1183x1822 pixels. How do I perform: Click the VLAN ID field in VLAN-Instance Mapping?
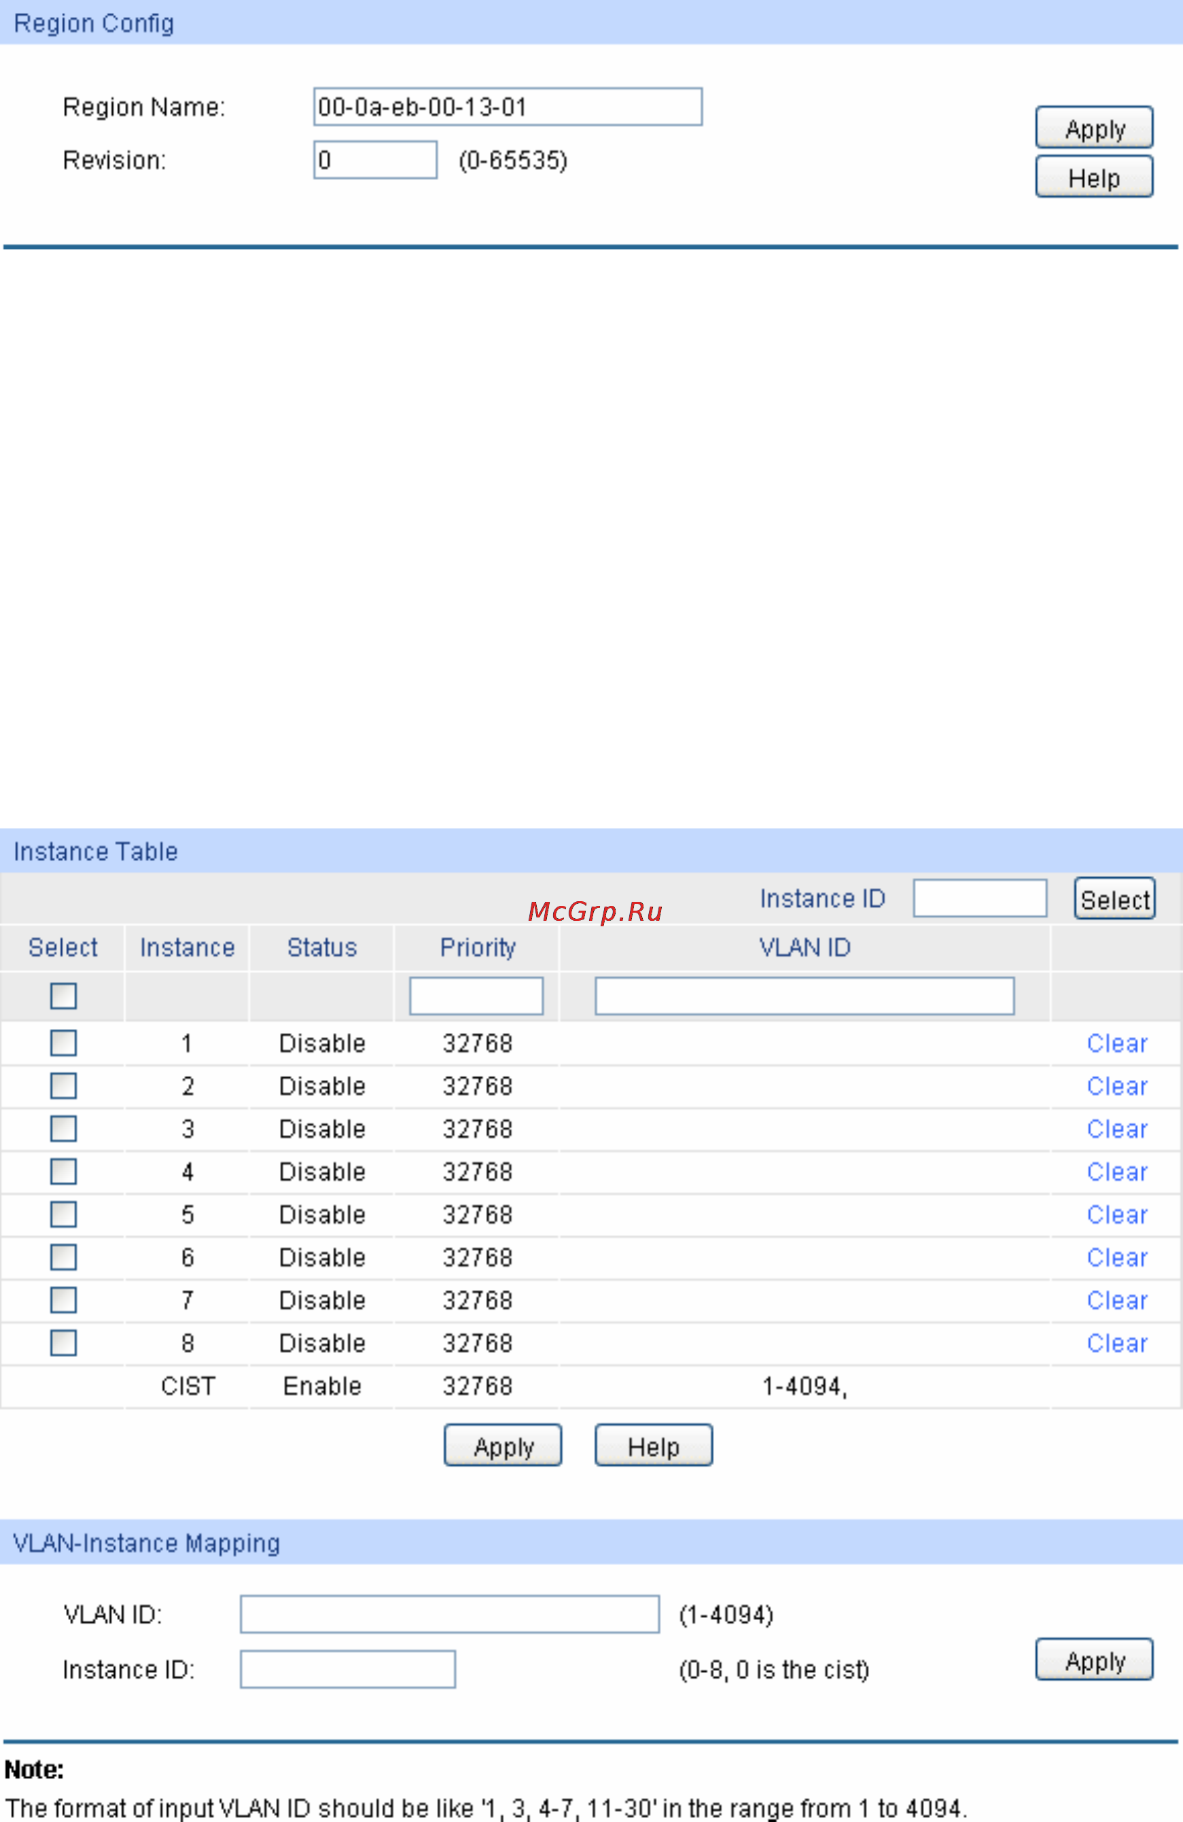click(450, 1615)
